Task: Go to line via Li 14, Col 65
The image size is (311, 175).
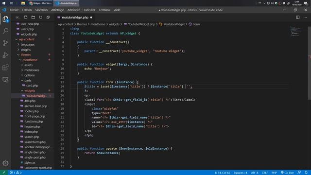Action: (x=223, y=173)
